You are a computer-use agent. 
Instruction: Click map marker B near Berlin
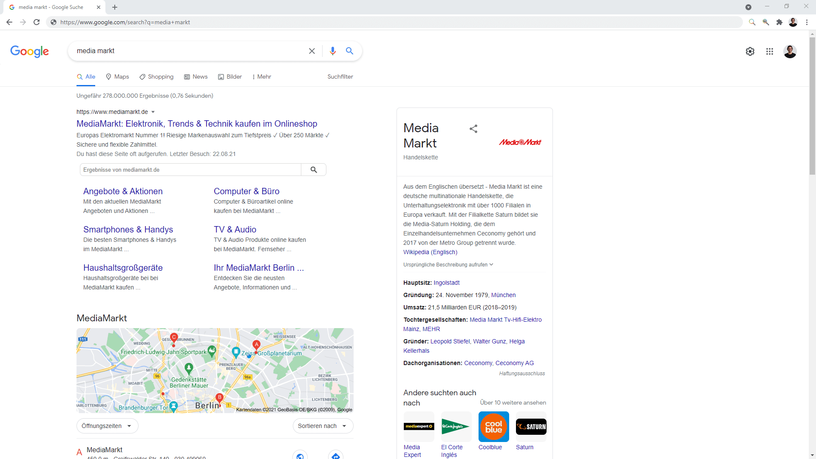[x=219, y=399]
